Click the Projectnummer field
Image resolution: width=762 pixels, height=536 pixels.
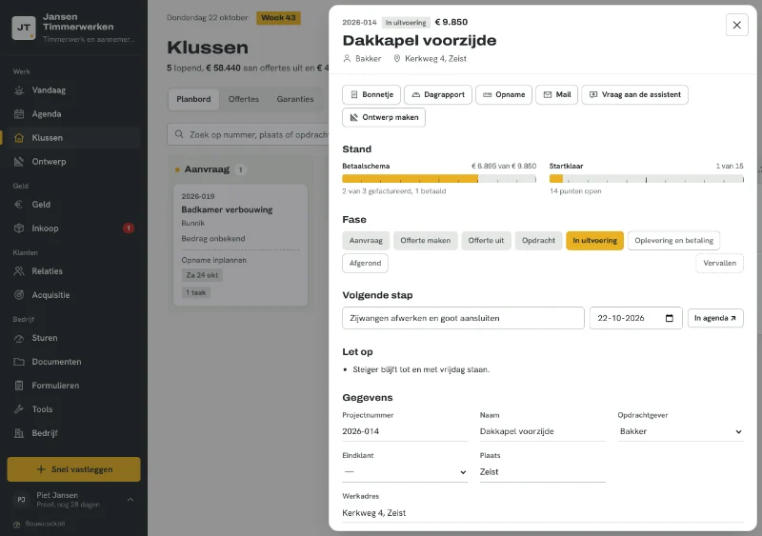point(405,431)
